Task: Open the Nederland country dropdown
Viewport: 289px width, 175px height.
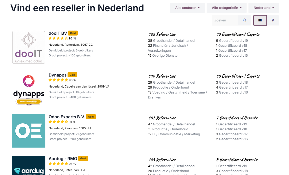Action: click(264, 8)
